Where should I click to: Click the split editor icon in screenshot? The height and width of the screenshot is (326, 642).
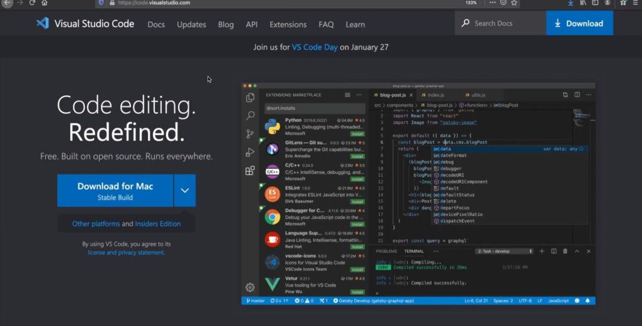(577, 94)
